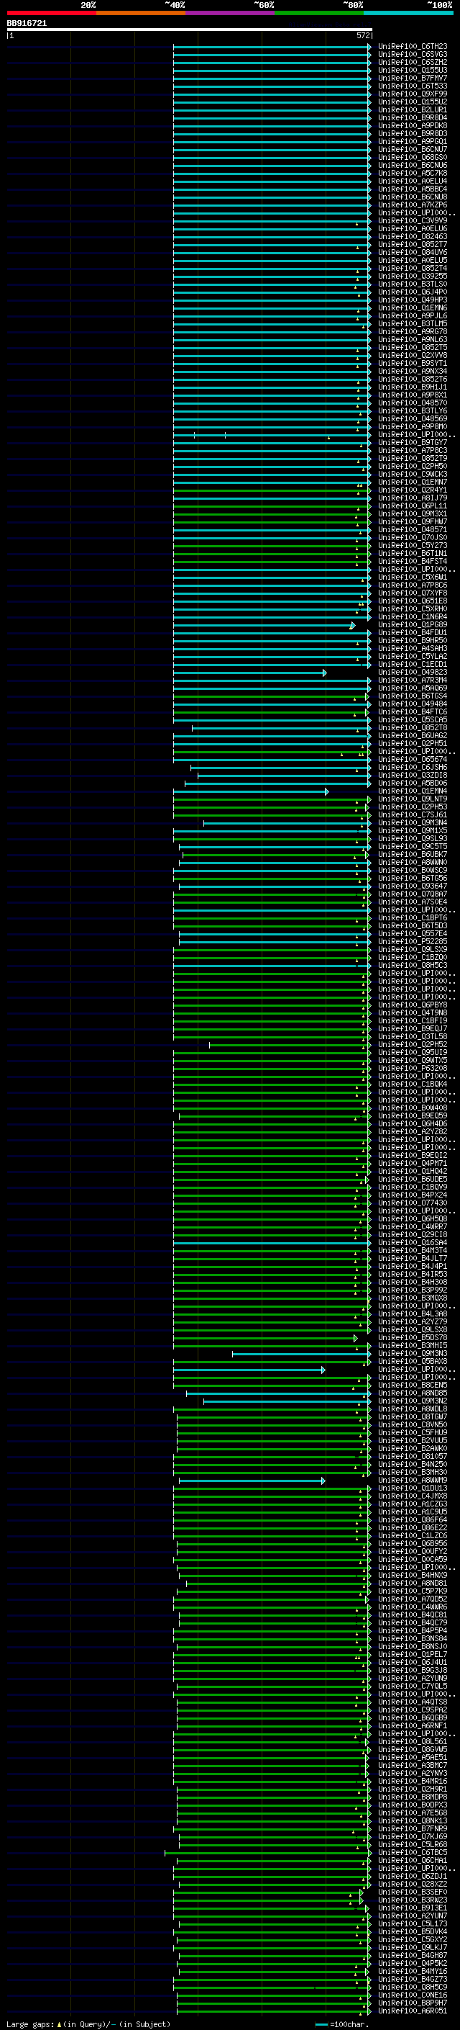
Task: Select hit label UniRef100_A0ELU4
Action: coord(413,181)
